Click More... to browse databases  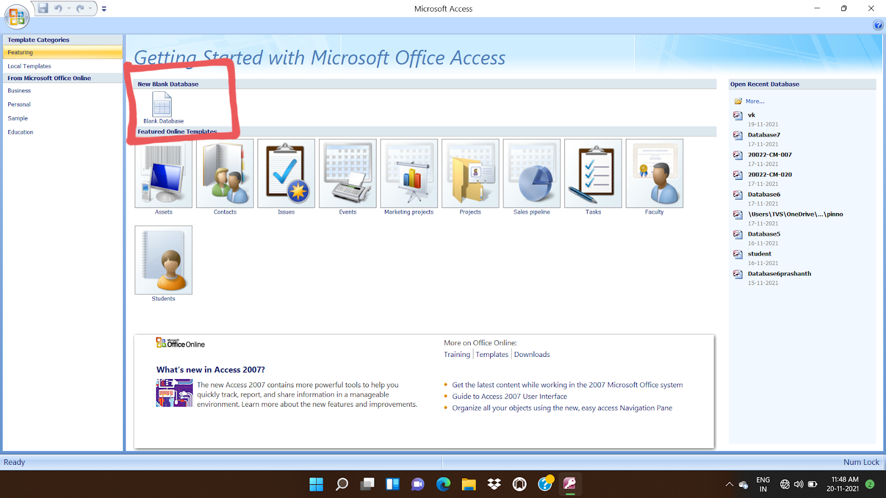[x=755, y=101]
